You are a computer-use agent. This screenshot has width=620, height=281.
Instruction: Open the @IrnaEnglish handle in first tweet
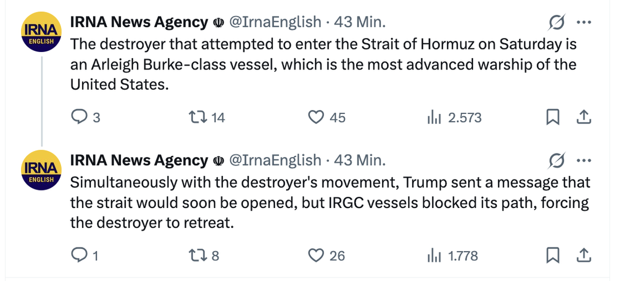(x=274, y=22)
